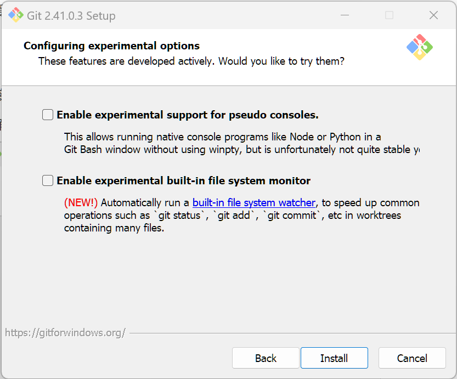This screenshot has height=379, width=457.
Task: Click the description line mentioning Node or Python
Action: pyautogui.click(x=222, y=137)
